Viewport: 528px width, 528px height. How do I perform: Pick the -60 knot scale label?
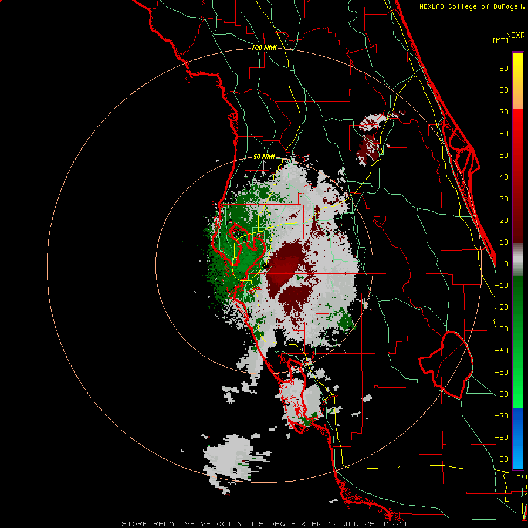point(502,394)
